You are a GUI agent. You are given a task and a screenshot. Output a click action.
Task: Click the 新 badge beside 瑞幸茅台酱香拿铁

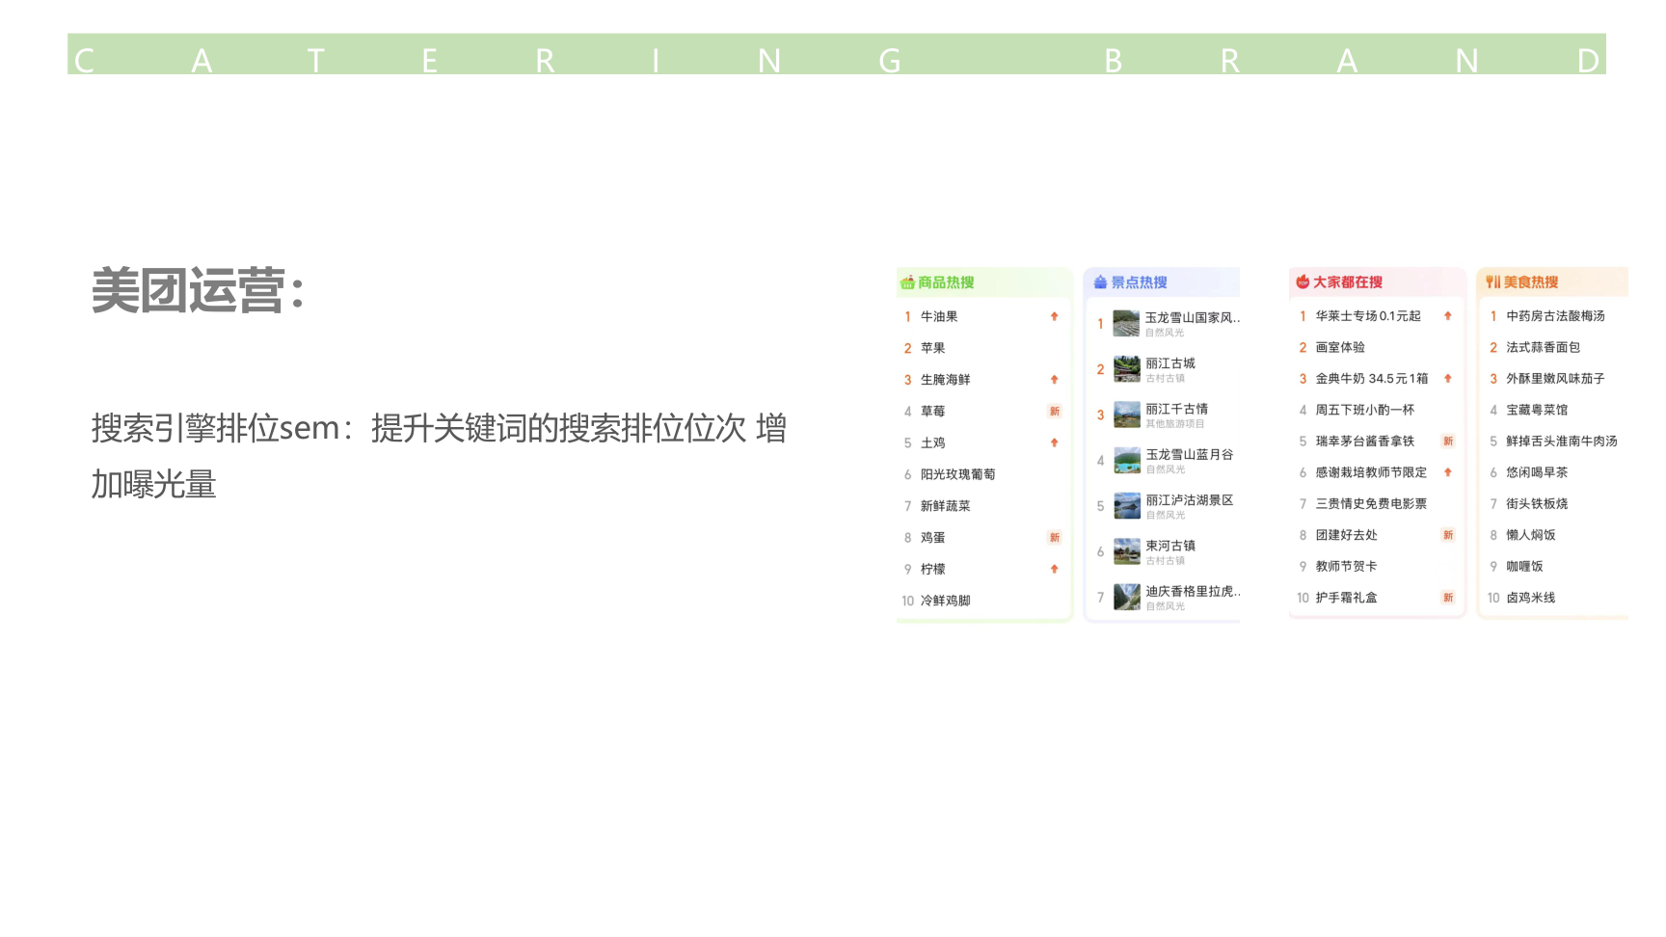[1448, 441]
